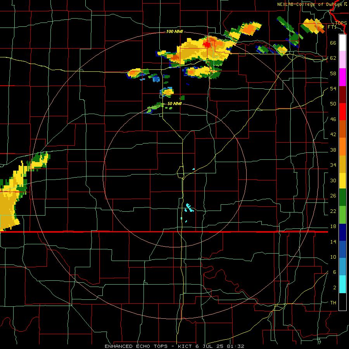Image resolution: width=349 pixels, height=349 pixels.
Task: Select the gold 34 kft legend swatch
Action: 342,164
